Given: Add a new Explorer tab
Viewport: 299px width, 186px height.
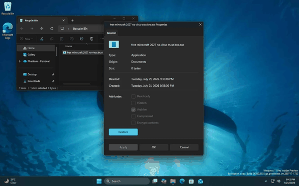Looking at the screenshot, I should 72,20.
